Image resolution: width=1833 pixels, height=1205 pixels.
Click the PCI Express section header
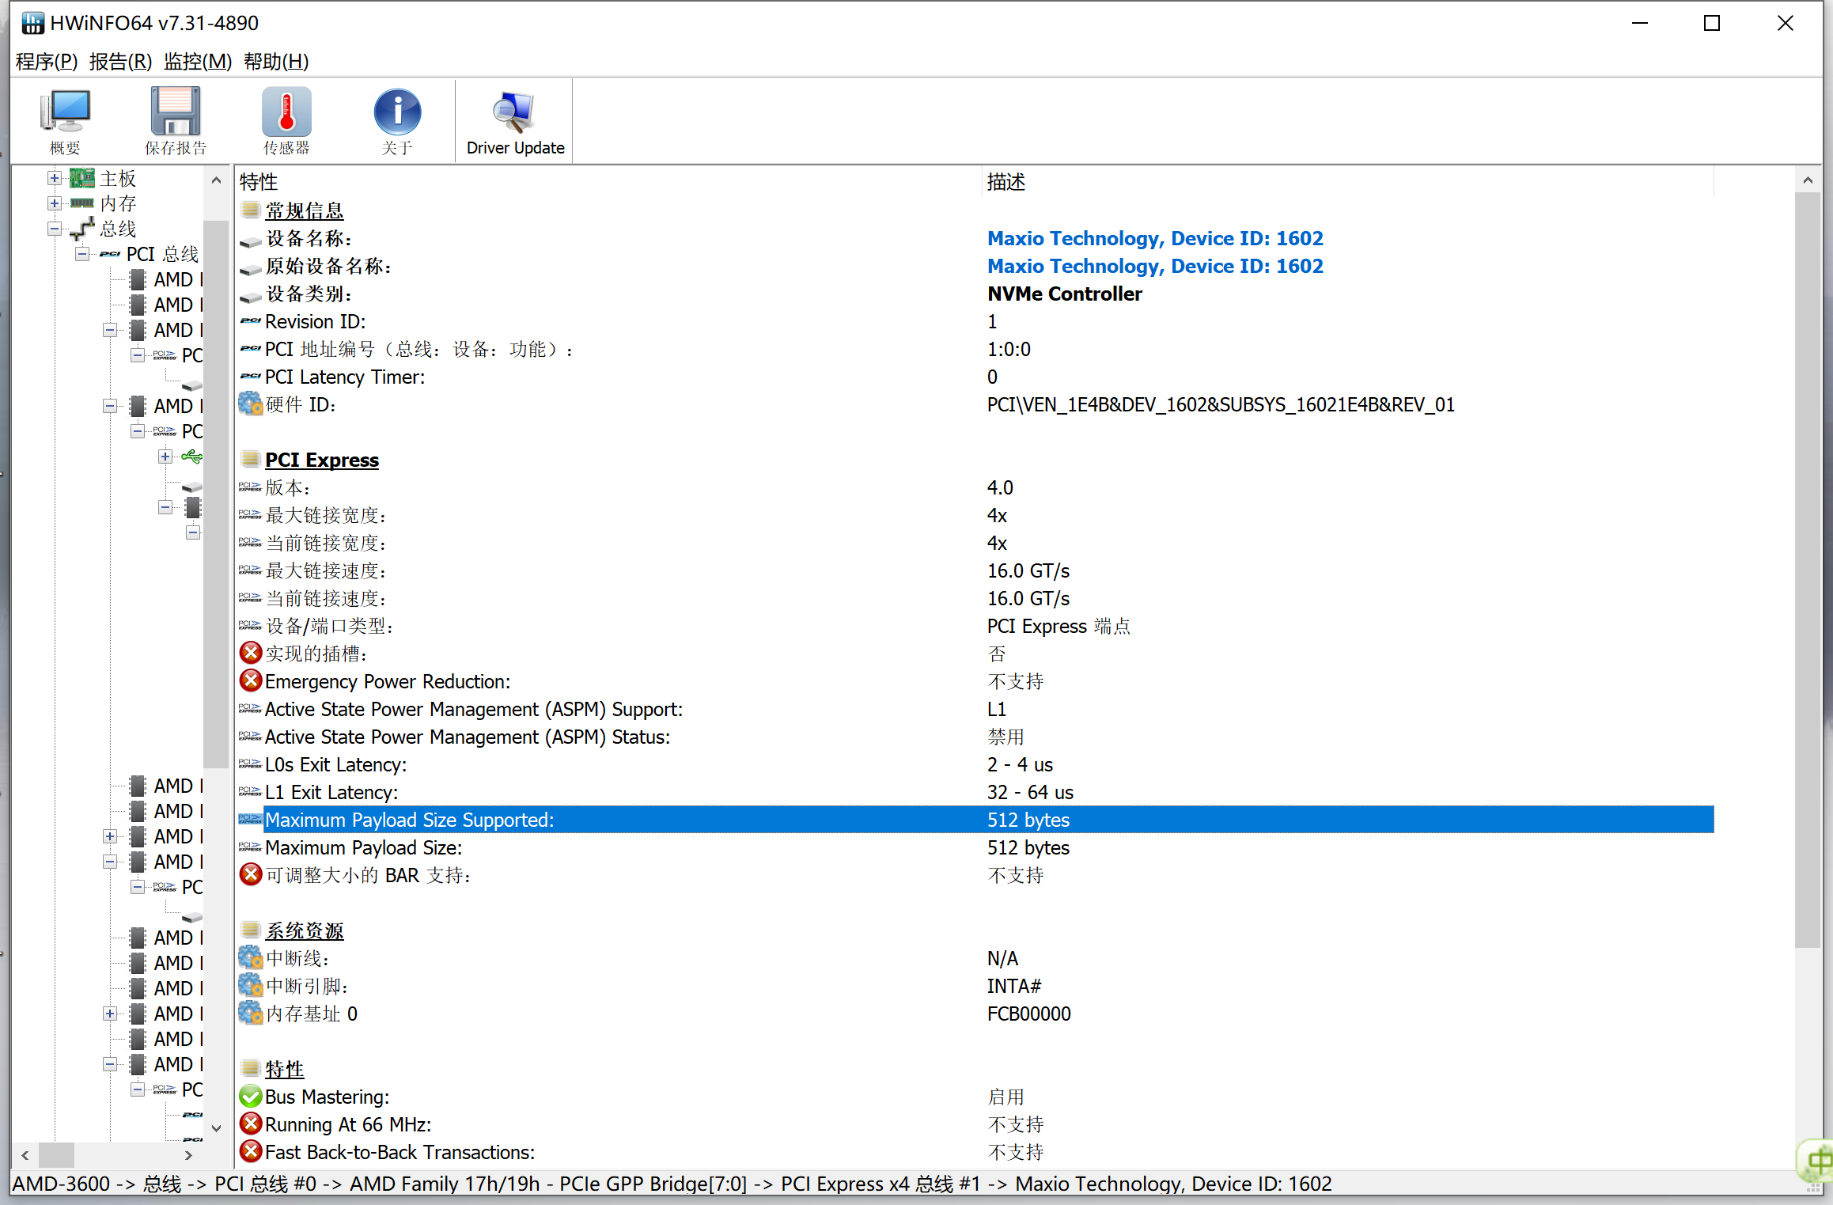321,460
